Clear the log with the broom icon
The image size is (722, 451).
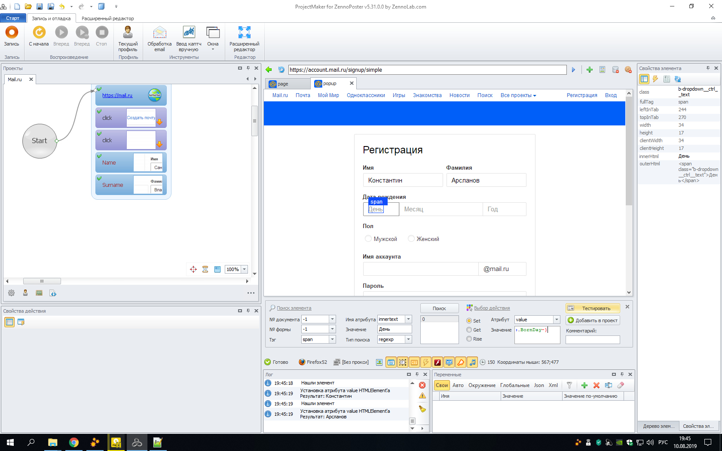point(422,409)
